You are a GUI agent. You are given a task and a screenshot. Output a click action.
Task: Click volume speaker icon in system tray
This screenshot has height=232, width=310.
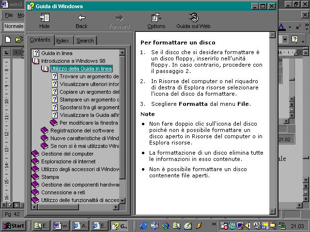pyautogui.click(x=248, y=225)
